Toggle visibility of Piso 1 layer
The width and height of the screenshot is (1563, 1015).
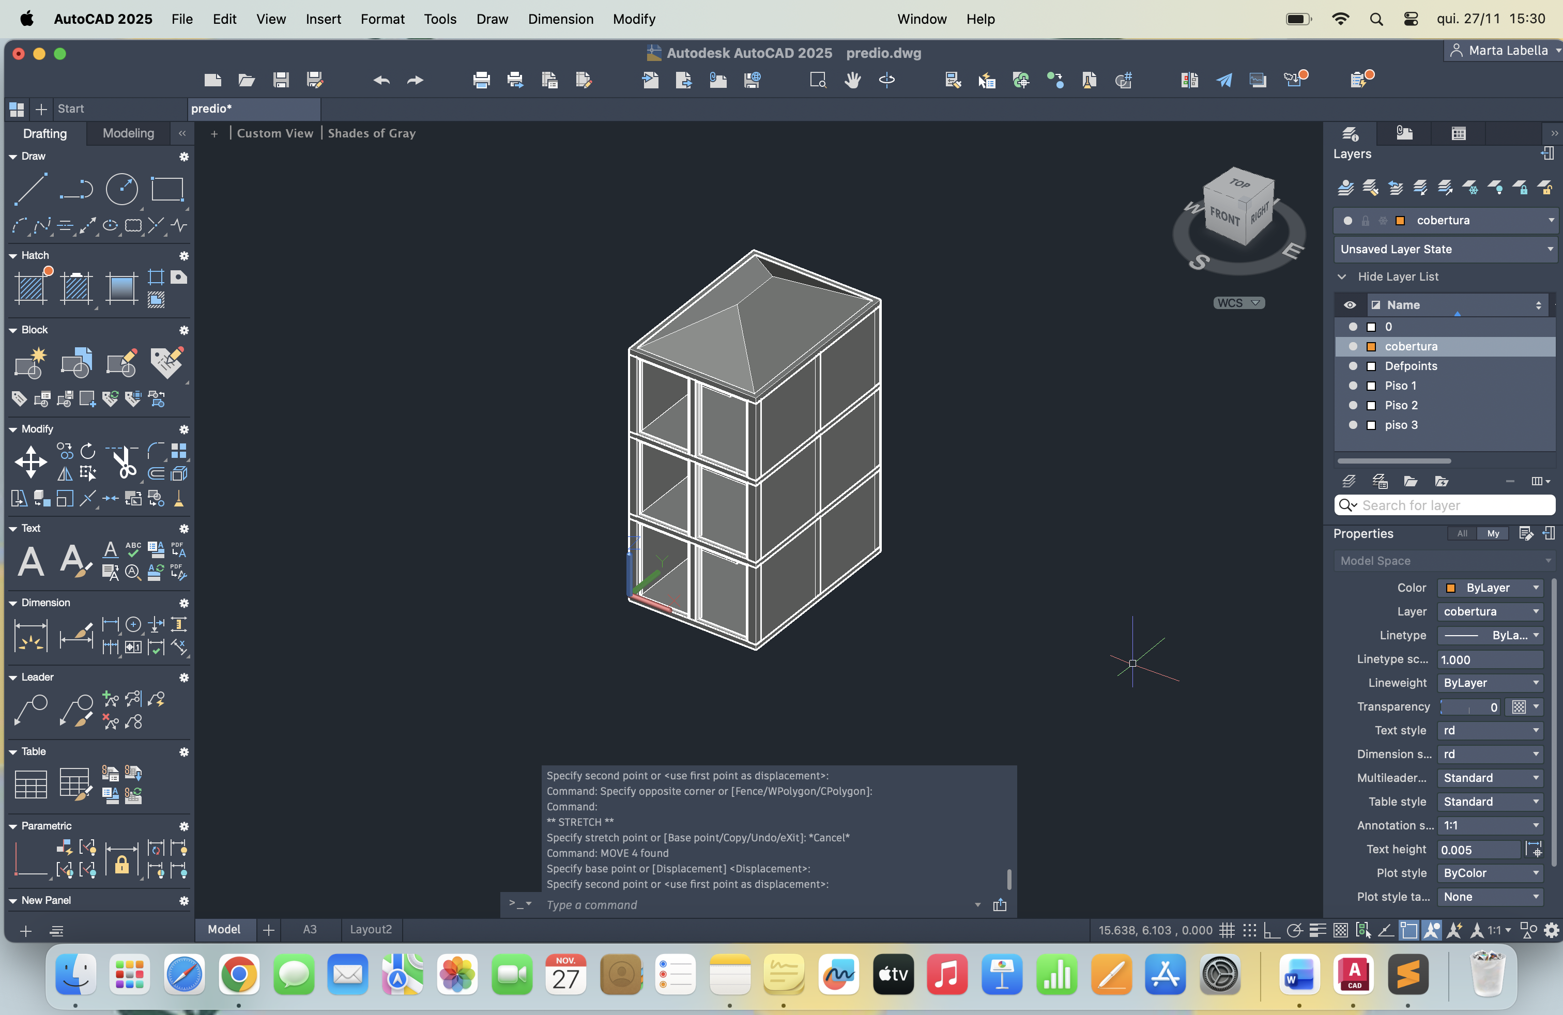point(1352,386)
